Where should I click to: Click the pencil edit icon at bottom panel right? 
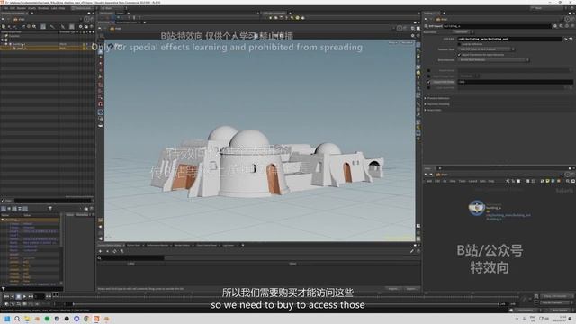[412, 251]
